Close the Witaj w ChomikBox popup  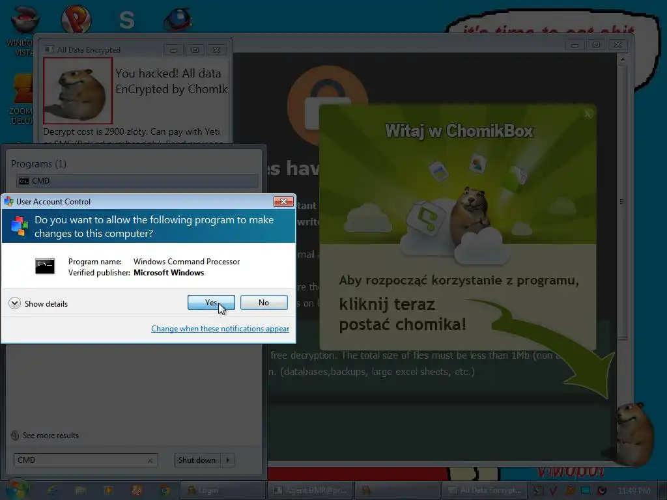(588, 114)
